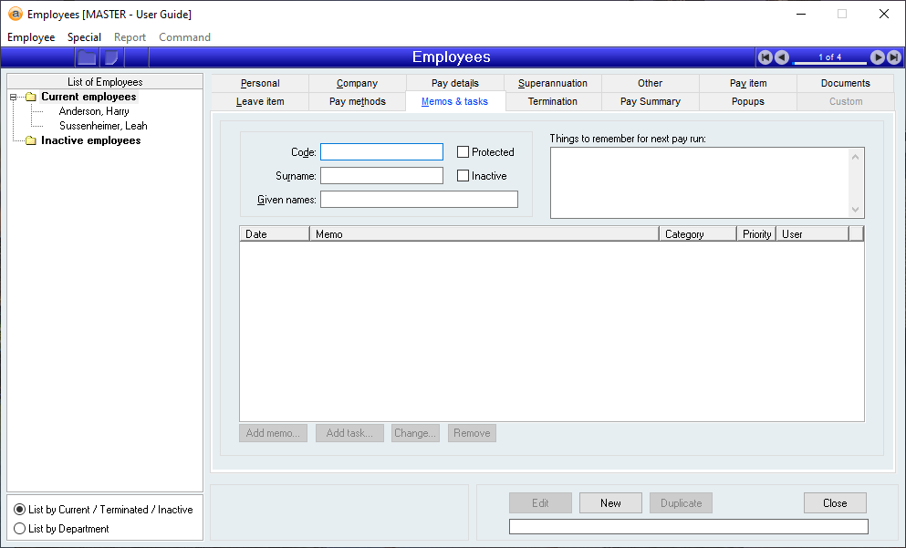Open the Employee menu
Screen dimensions: 906x548
31,37
